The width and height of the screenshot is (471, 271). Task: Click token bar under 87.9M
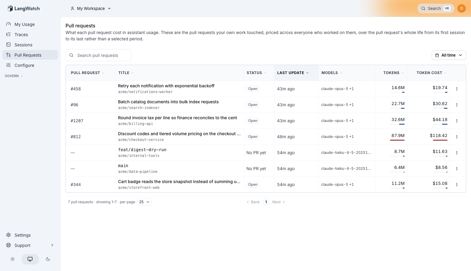tap(397, 140)
